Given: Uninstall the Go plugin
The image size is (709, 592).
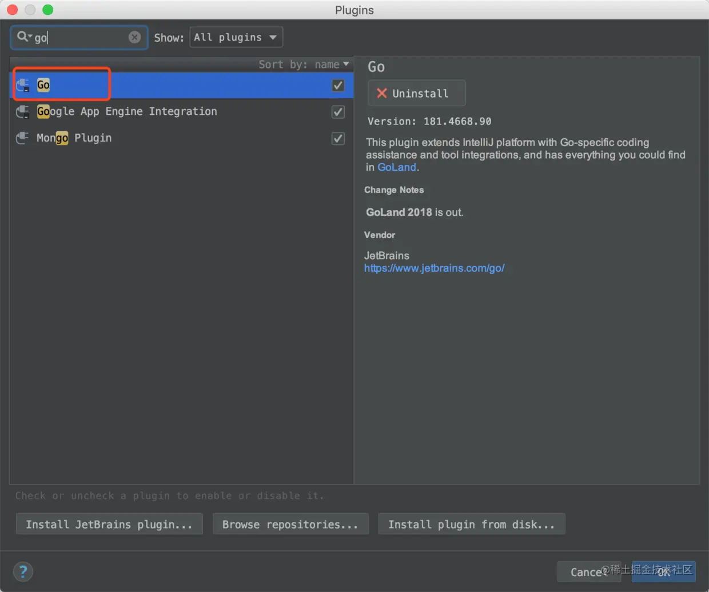Looking at the screenshot, I should coord(417,93).
